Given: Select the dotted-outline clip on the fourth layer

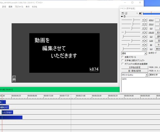Looking at the screenshot, I should 11,117.
